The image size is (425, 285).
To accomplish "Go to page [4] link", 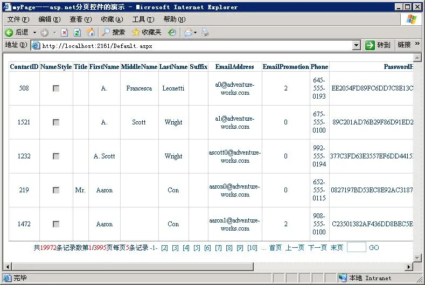I will pyautogui.click(x=186, y=248).
